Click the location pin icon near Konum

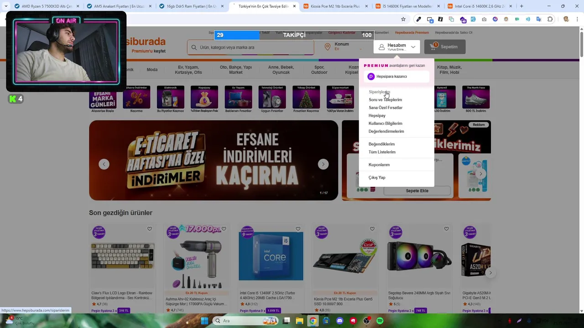[328, 46]
